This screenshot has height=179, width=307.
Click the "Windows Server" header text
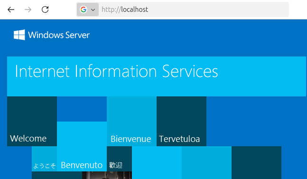tap(59, 35)
